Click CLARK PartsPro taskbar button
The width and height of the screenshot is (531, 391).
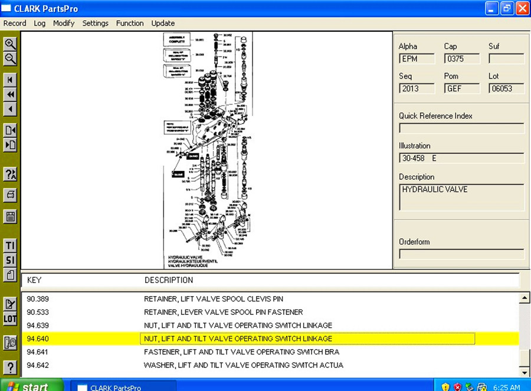(x=123, y=387)
